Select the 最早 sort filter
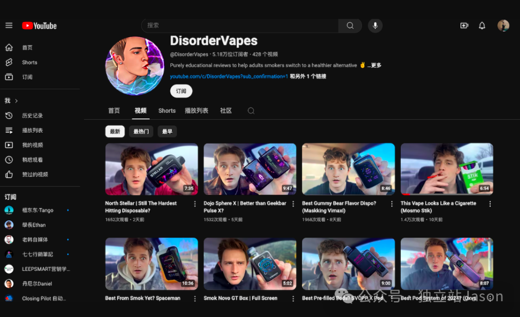 167,132
